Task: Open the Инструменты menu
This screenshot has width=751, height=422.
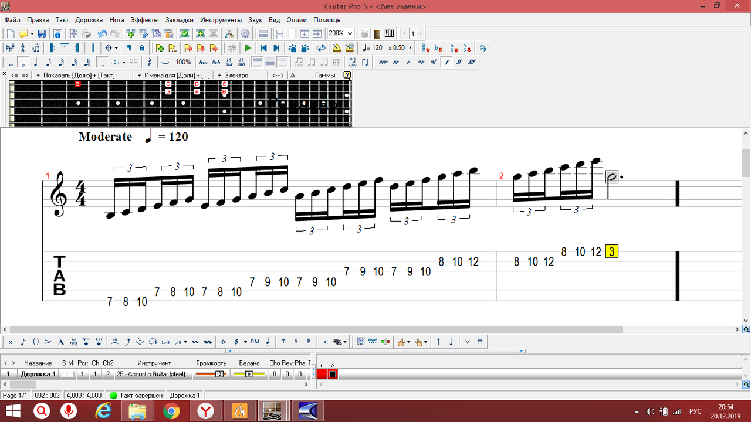Action: tap(221, 20)
